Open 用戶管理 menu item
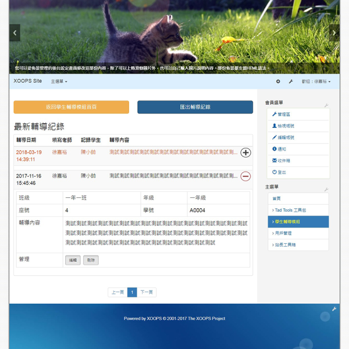 298,233
